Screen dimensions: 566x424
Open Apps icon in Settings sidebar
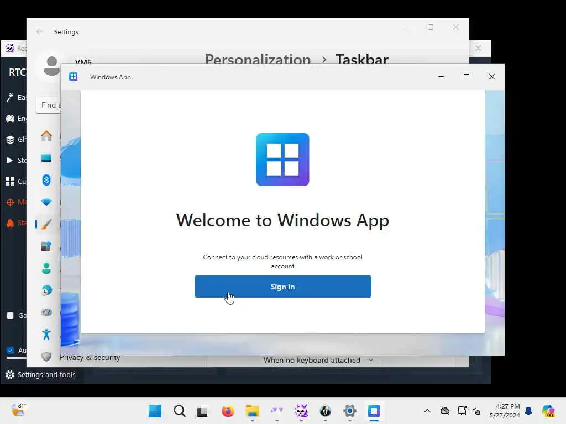(46, 246)
